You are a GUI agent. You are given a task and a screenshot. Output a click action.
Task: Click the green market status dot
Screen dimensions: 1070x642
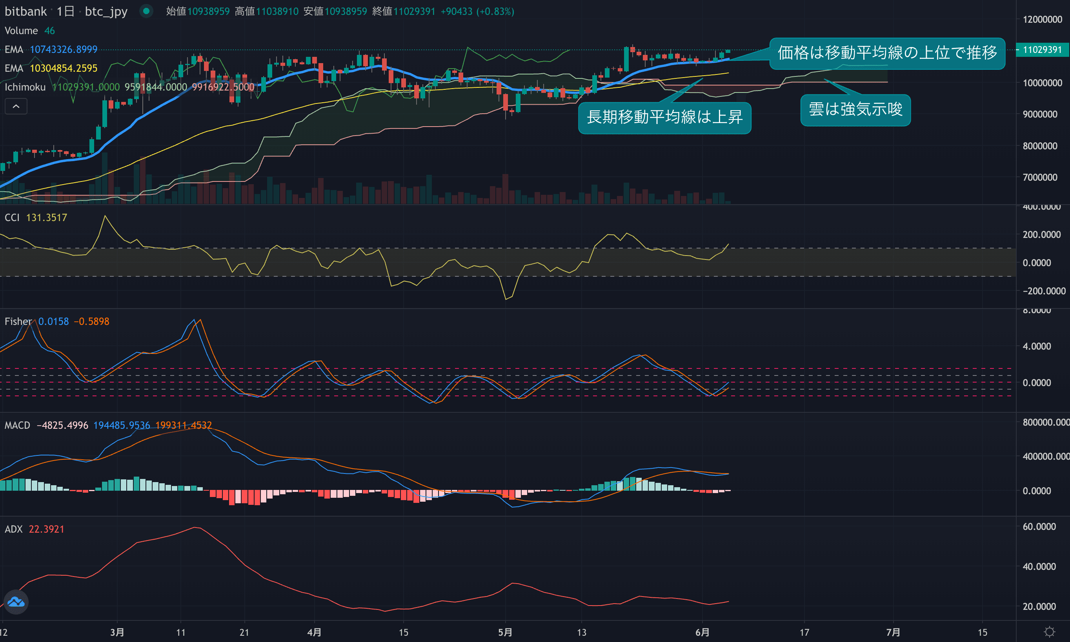coord(146,11)
